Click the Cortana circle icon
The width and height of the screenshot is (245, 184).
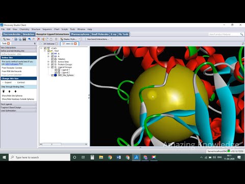75,157
